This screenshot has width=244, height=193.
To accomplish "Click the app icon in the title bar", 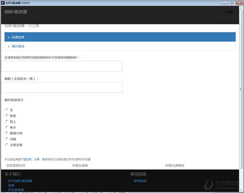I will point(3,3).
